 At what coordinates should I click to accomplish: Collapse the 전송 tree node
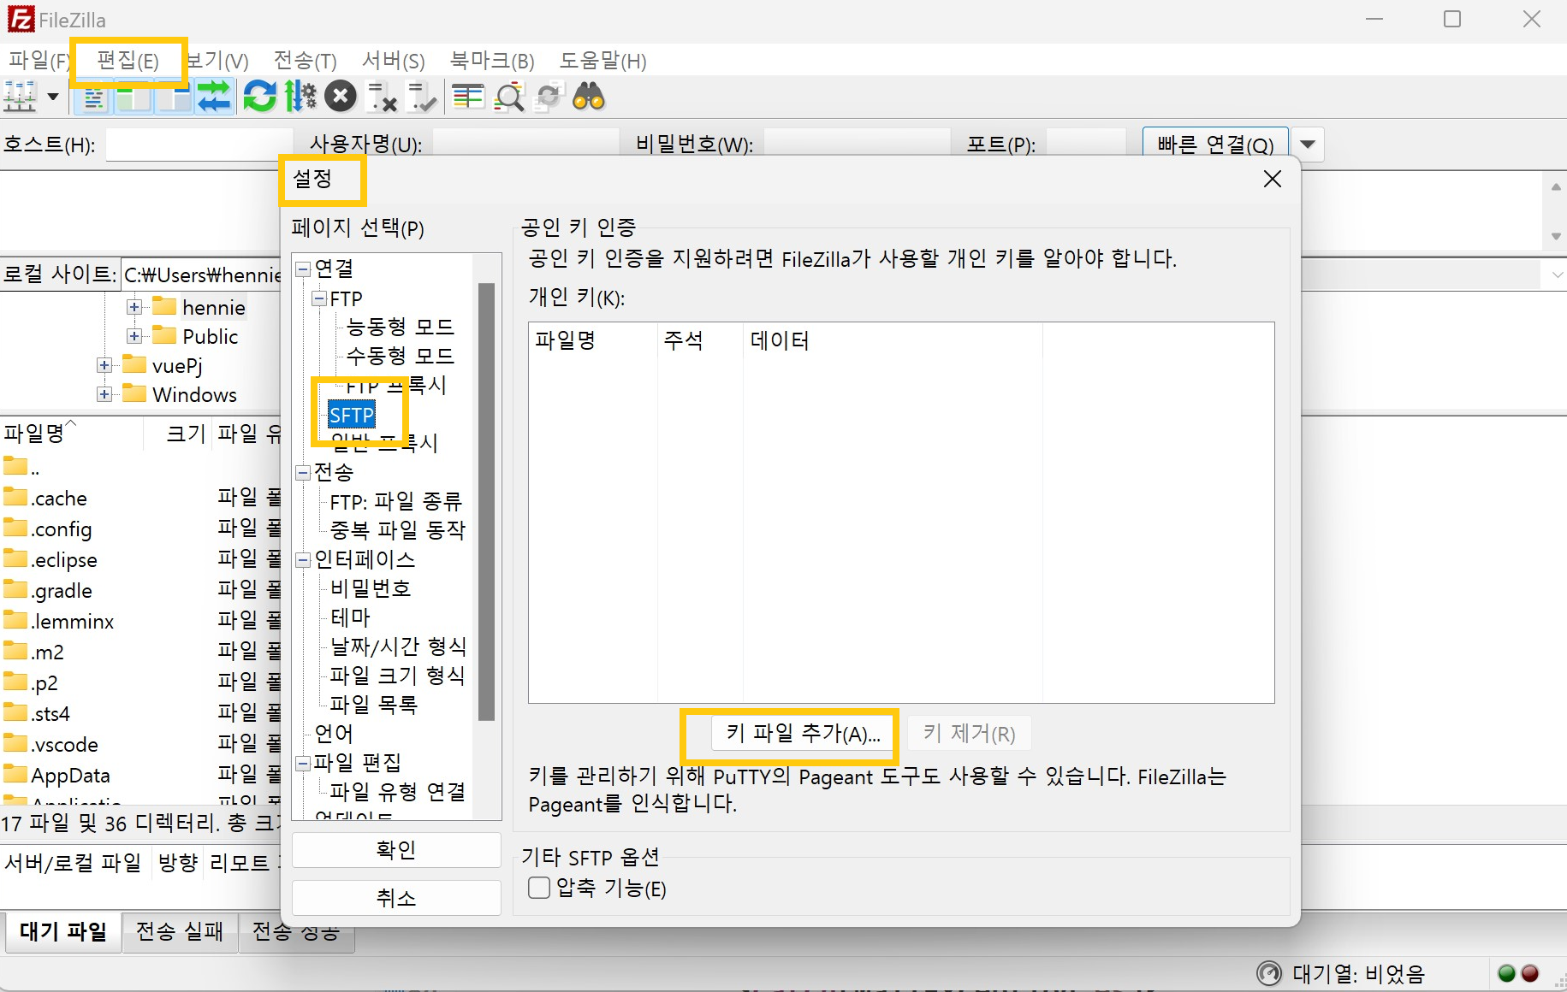pyautogui.click(x=303, y=472)
